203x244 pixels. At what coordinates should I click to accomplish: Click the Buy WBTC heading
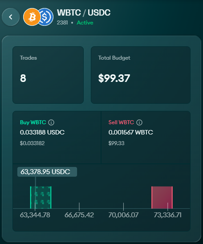(x=33, y=122)
